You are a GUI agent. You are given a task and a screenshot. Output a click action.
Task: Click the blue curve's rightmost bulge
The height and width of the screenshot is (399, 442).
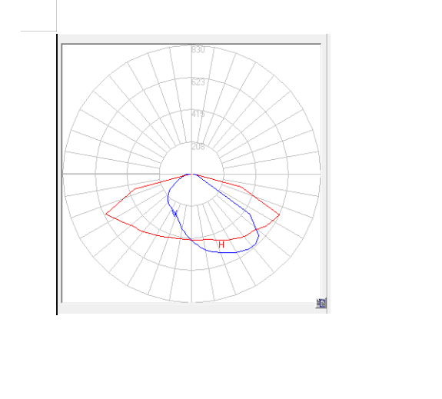coord(258,236)
